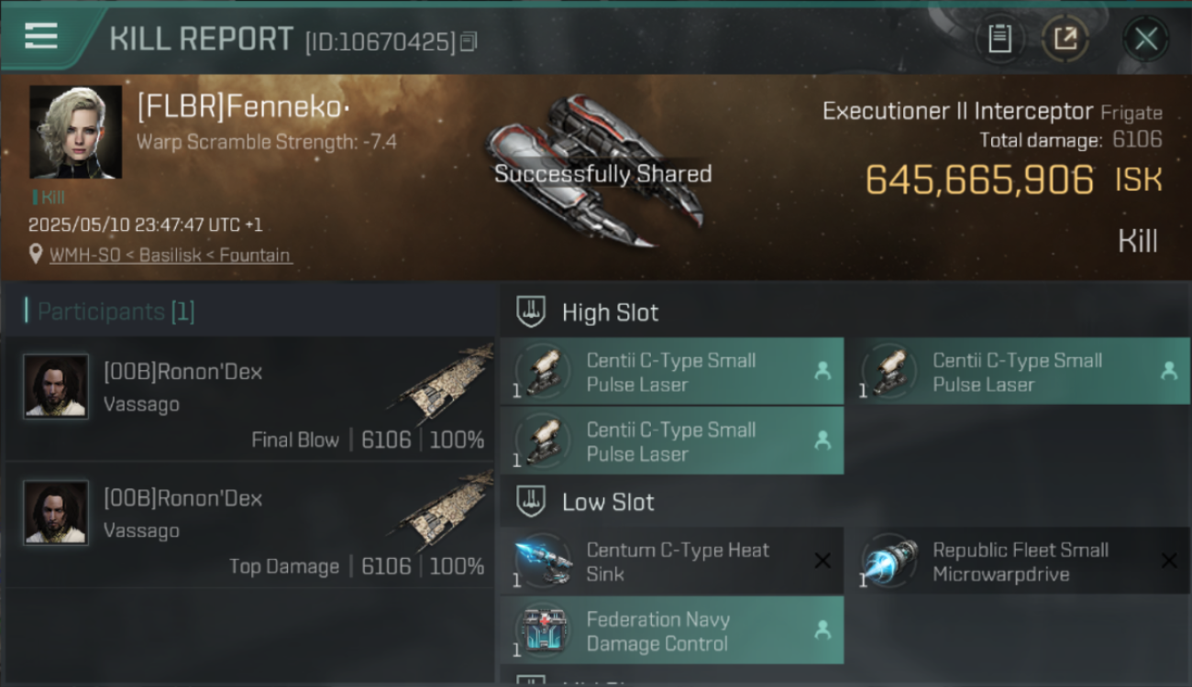
Task: View Ronon'Dex Final Blow portrait
Action: (x=56, y=387)
